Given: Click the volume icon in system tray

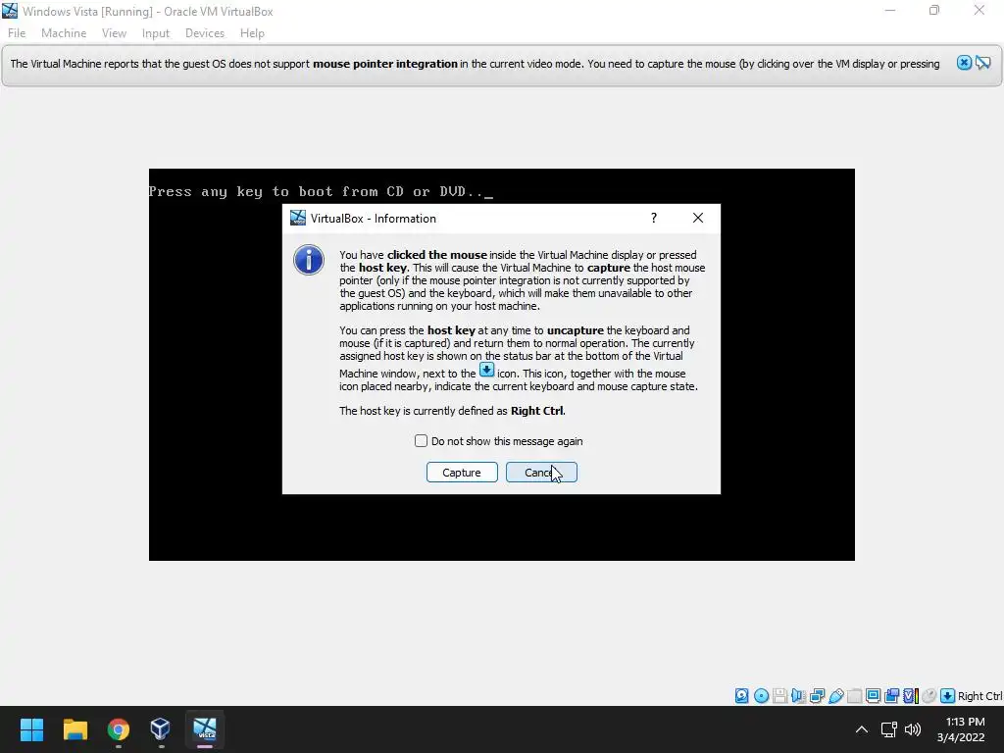Looking at the screenshot, I should point(913,729).
